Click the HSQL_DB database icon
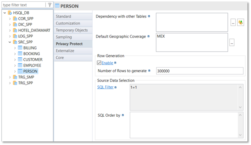251x145 pixels. point(10,13)
